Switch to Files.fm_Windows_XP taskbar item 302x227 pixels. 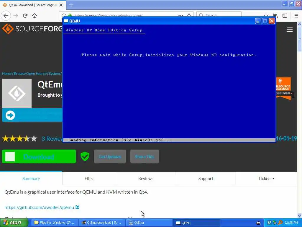(55, 223)
